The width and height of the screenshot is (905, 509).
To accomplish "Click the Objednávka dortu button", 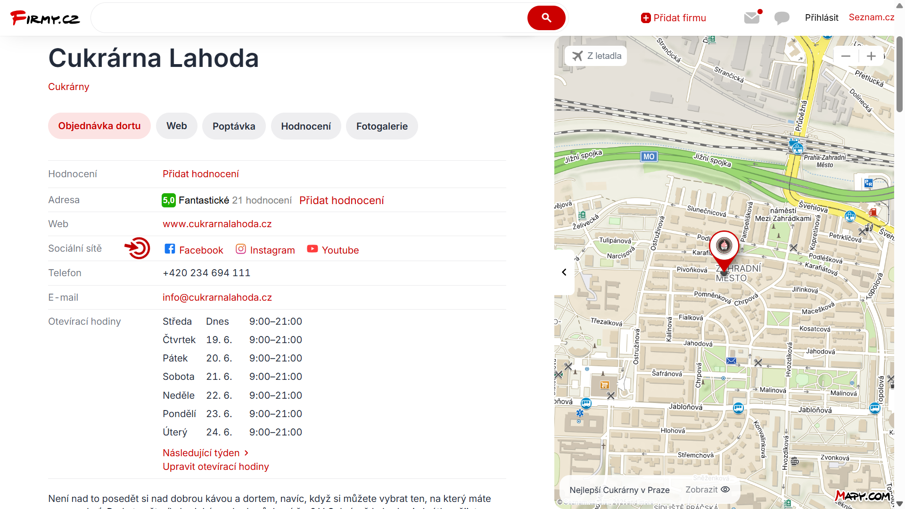I will point(99,126).
